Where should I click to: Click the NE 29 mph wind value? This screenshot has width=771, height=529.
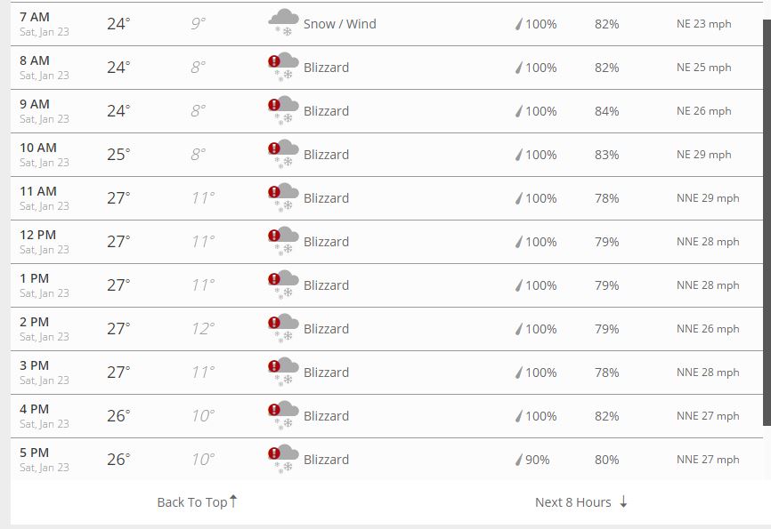click(703, 155)
